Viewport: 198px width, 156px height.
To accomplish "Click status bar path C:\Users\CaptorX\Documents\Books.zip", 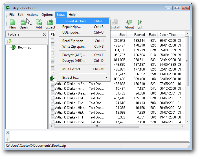I will pyautogui.click(x=36, y=146).
